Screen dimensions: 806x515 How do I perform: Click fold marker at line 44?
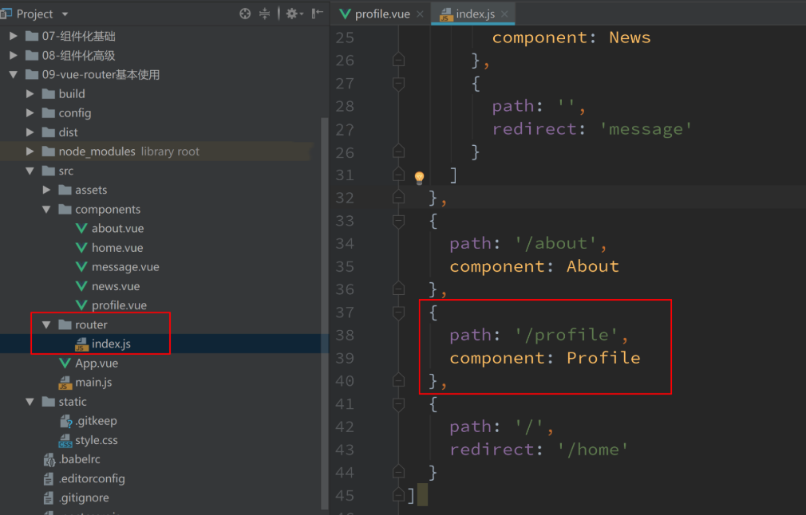[x=398, y=472]
